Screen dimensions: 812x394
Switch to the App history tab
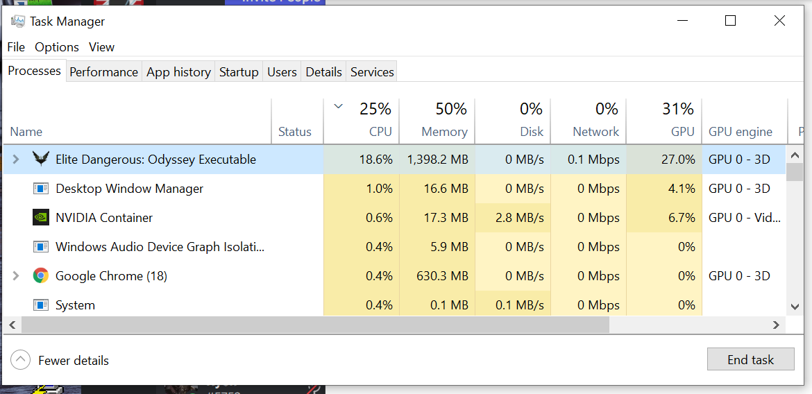click(178, 72)
